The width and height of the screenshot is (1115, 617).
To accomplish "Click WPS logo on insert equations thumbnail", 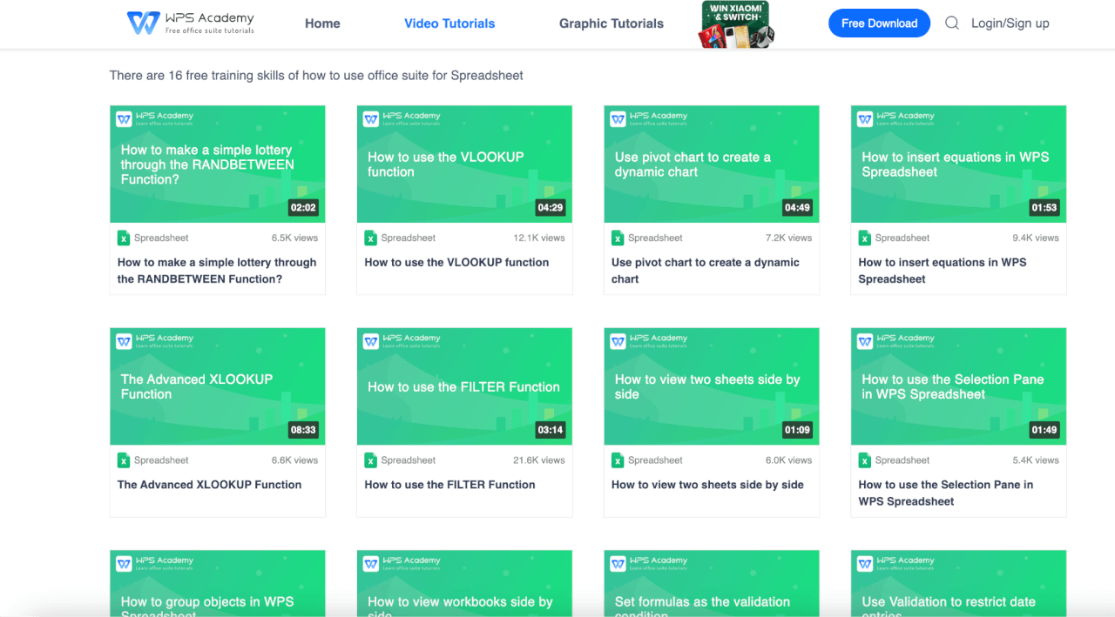I will 865,119.
